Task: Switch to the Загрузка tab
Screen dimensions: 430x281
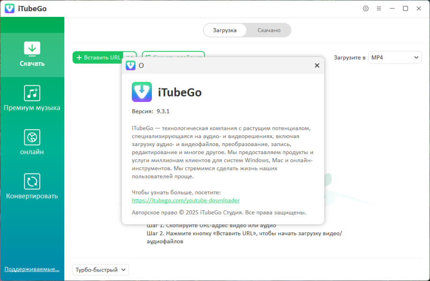Action: pyautogui.click(x=225, y=30)
